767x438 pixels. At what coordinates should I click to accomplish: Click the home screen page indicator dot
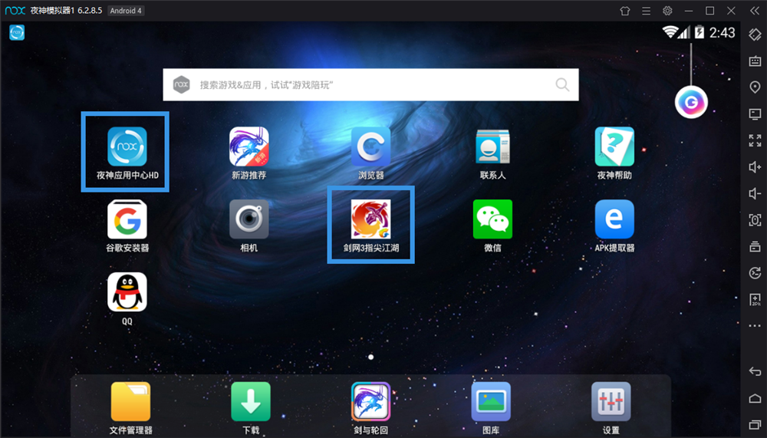point(370,357)
